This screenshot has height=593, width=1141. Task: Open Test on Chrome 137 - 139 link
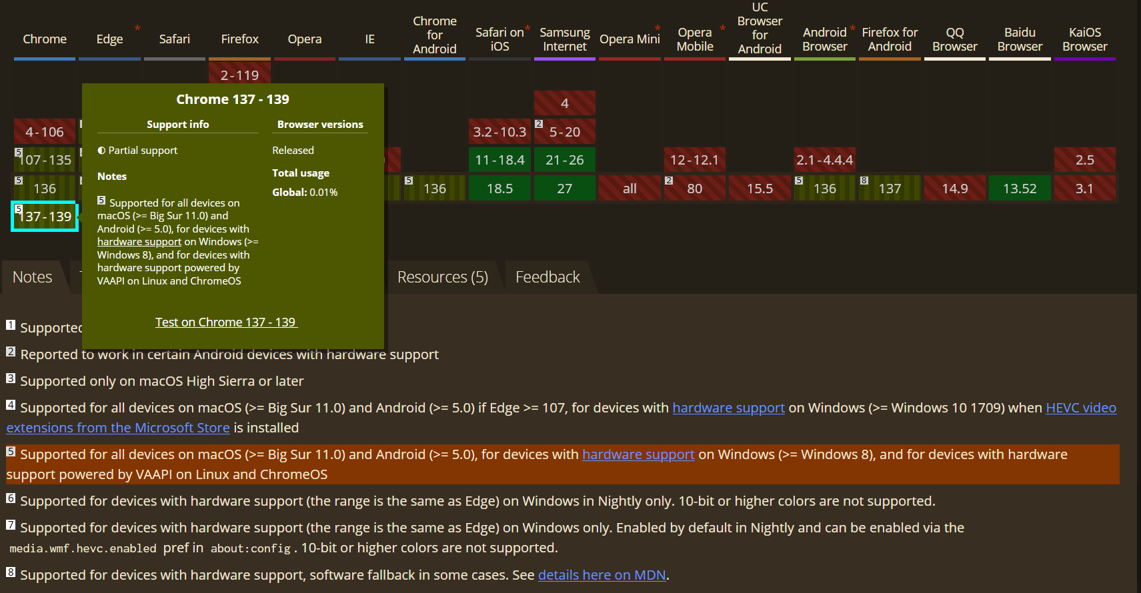click(227, 322)
